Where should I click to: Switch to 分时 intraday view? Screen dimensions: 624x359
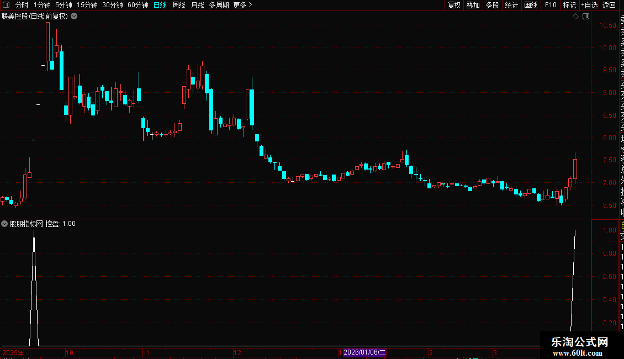coord(22,5)
